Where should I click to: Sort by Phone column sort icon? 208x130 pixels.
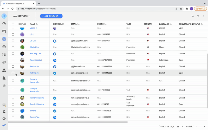pyautogui.click(x=105, y=24)
